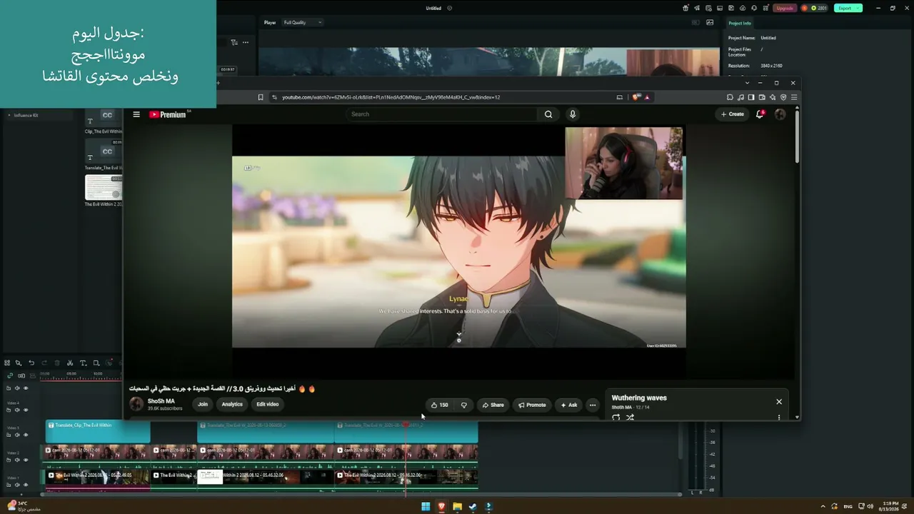The height and width of the screenshot is (514, 914).
Task: Mute the Video 4 track speaker
Action: [x=17, y=410]
